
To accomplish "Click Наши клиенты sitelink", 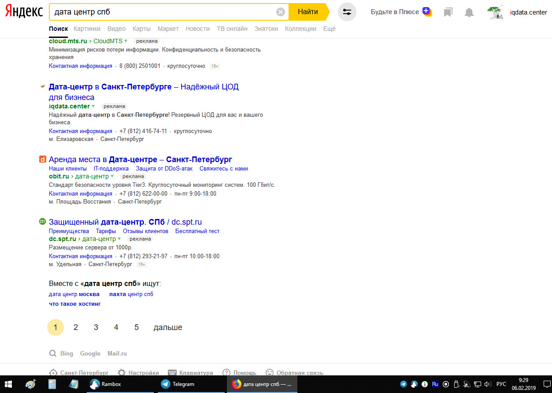I will [68, 168].
